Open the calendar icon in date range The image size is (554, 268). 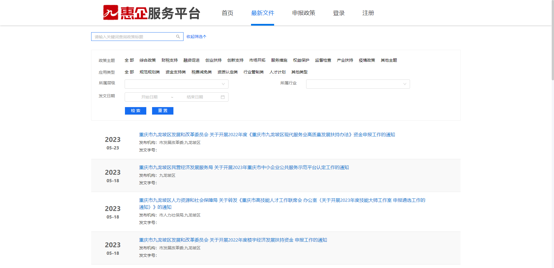point(223,97)
